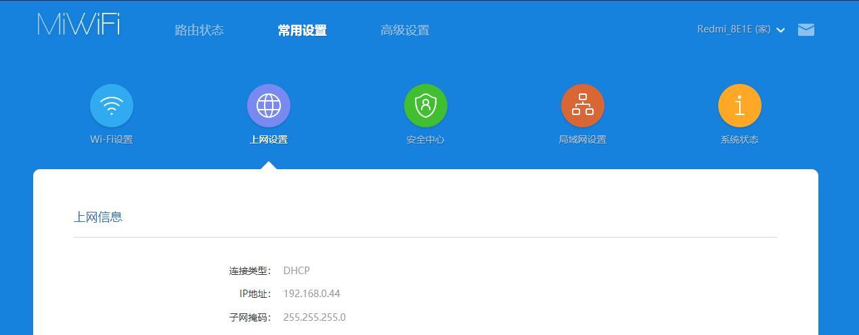Screen dimensions: 859x335
Task: Open the Wi-Fi设置 icon
Action: click(112, 106)
